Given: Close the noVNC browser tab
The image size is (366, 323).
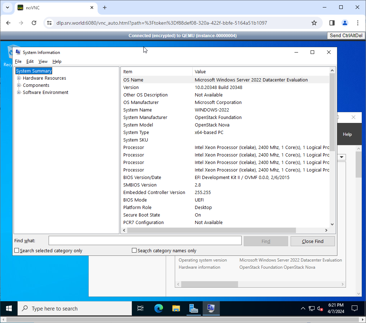Looking at the screenshot, I should (92, 8).
